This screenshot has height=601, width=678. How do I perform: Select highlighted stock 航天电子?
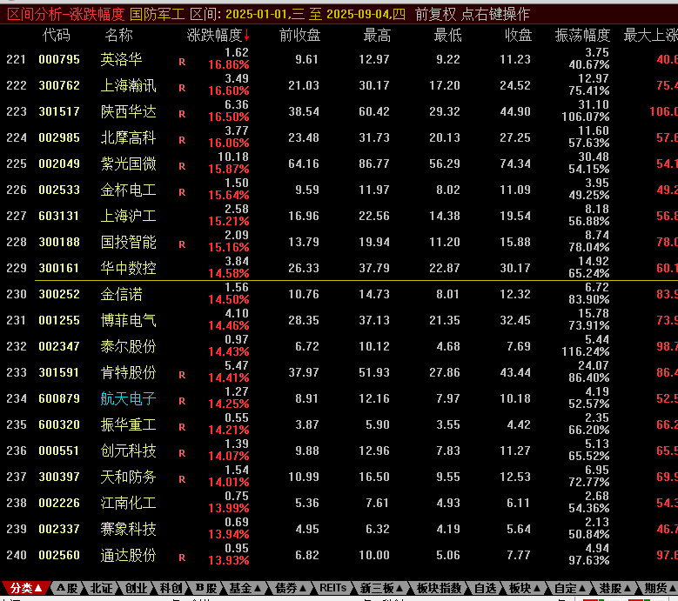128,399
